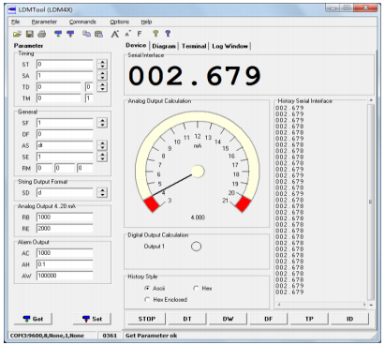Viewport: 385px width, 345px height.
Task: Click the Print toolbar icon
Action: tap(41, 34)
